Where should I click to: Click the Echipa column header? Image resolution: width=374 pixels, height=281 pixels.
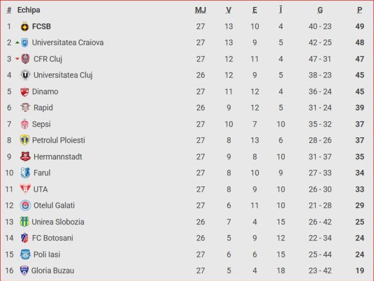(x=28, y=10)
